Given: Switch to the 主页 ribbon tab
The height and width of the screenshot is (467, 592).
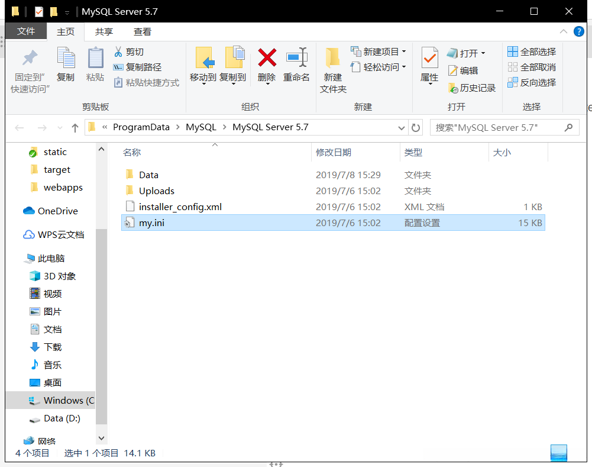Looking at the screenshot, I should click(65, 32).
